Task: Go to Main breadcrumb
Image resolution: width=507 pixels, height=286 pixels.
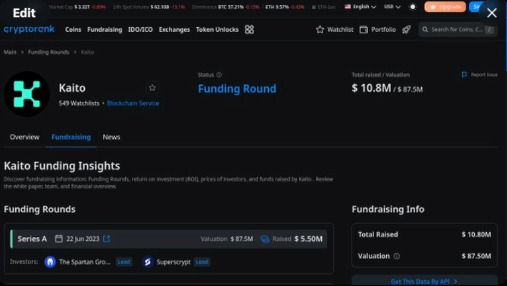Action: tap(10, 52)
